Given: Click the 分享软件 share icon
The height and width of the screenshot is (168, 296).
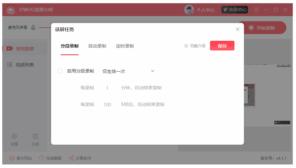Looking at the screenshot, I should click(71, 158).
